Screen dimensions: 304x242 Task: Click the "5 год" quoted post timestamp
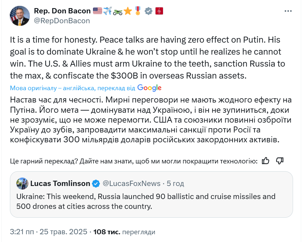coord(175,184)
